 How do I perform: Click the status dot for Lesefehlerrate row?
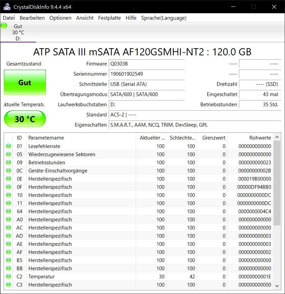click(8, 146)
